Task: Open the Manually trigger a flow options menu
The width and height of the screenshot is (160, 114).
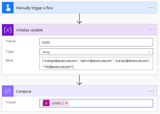Action: [x=151, y=8]
